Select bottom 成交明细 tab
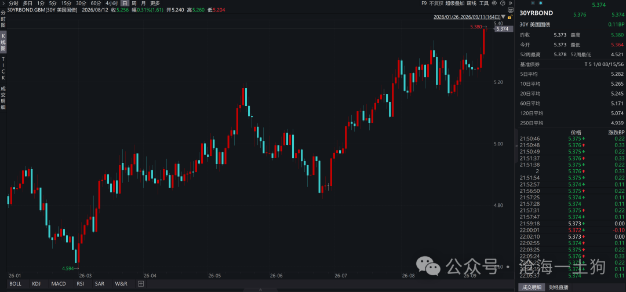626x292 pixels. 532,287
